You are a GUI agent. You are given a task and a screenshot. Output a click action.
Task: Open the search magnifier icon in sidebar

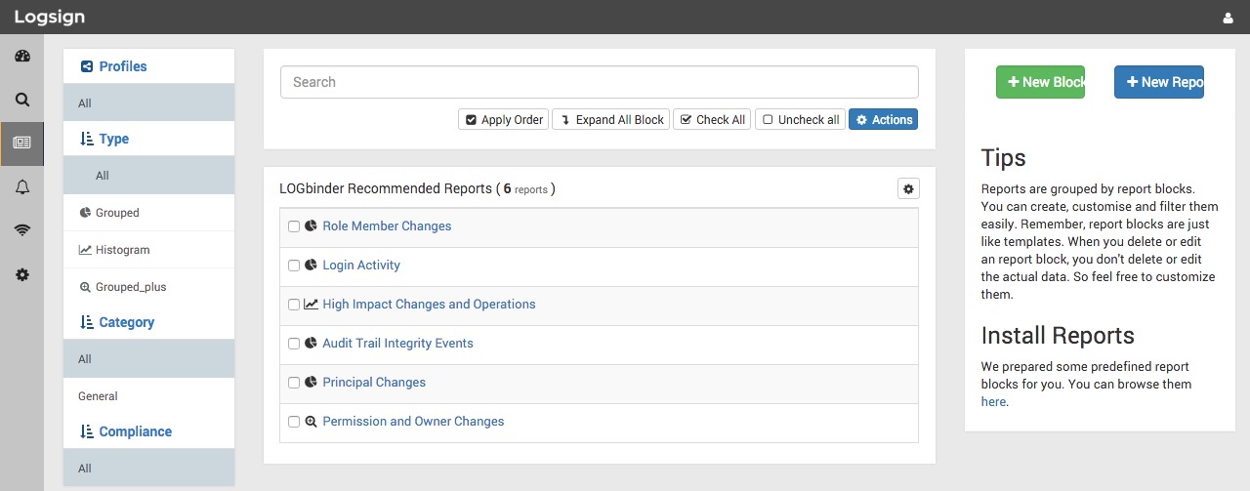pos(21,99)
